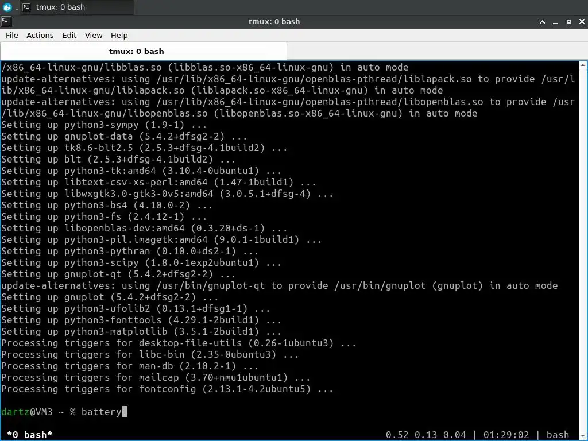
Task: Click the 'Setting up python3-fonttools' line
Action: [141, 320]
